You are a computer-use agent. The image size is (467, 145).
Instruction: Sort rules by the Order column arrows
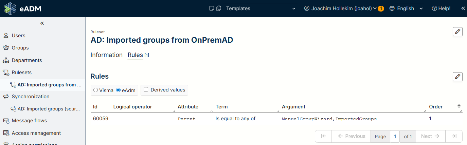(459, 106)
